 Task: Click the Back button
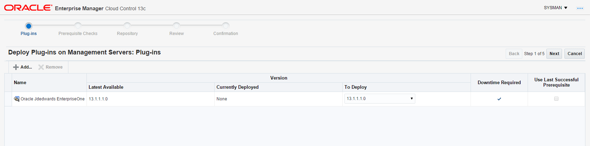click(514, 54)
